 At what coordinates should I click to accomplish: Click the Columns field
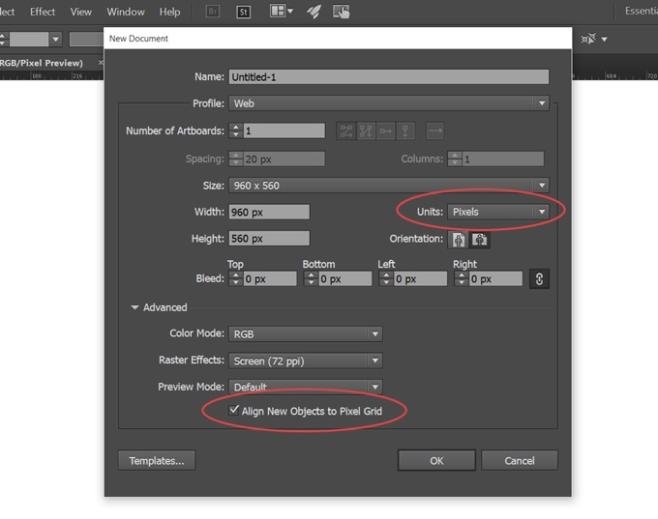point(503,159)
